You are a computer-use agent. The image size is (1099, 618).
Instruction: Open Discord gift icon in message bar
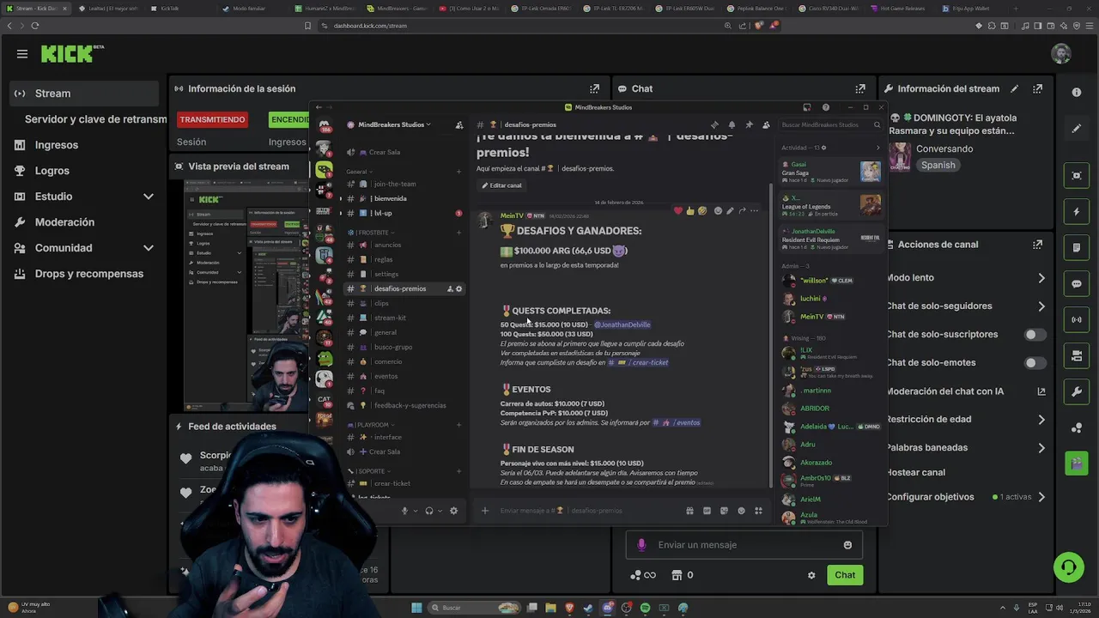tap(689, 511)
